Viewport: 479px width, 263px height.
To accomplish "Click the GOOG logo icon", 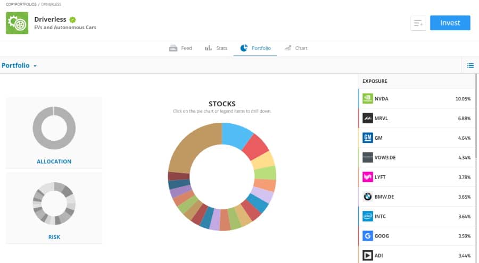I will (367, 236).
